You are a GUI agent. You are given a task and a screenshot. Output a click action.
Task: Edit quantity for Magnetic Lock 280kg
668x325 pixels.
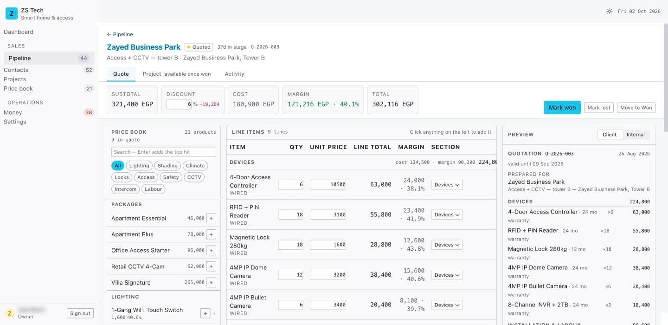tap(291, 245)
